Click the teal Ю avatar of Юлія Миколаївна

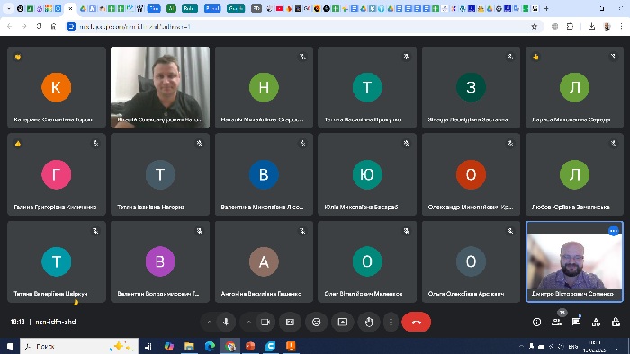tap(367, 174)
